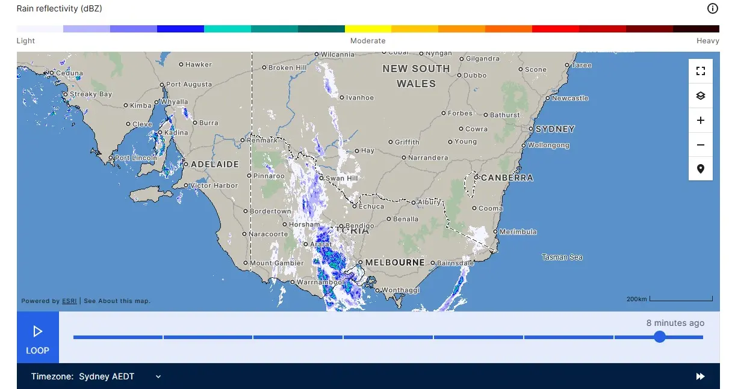729x389 pixels.
Task: Open the rain reflectivity info panel
Action: click(712, 8)
